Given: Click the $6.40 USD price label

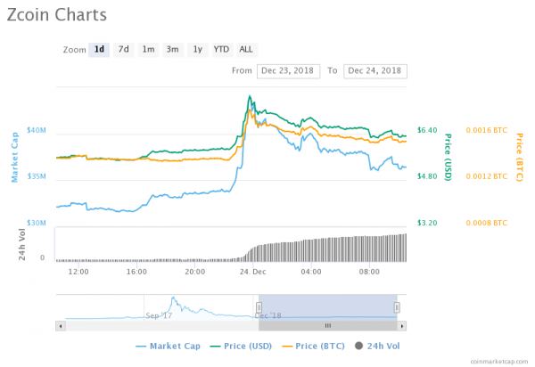Looking at the screenshot, I should point(427,130).
